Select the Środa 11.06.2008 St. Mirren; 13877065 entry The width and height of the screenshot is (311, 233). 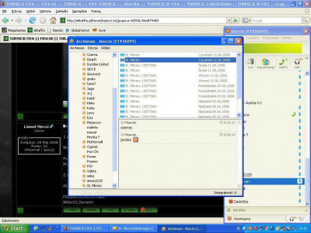click(x=178, y=65)
